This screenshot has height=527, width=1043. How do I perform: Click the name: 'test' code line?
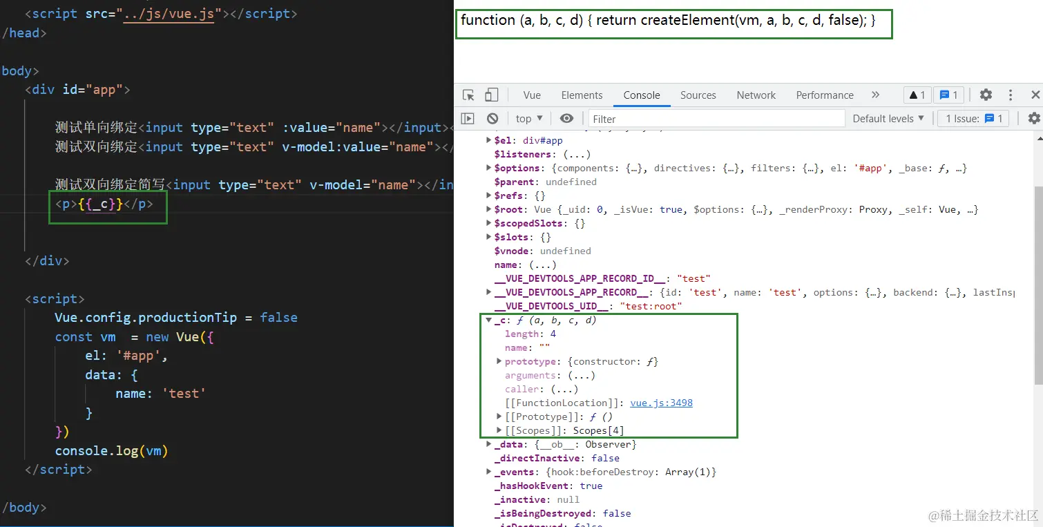[160, 393]
